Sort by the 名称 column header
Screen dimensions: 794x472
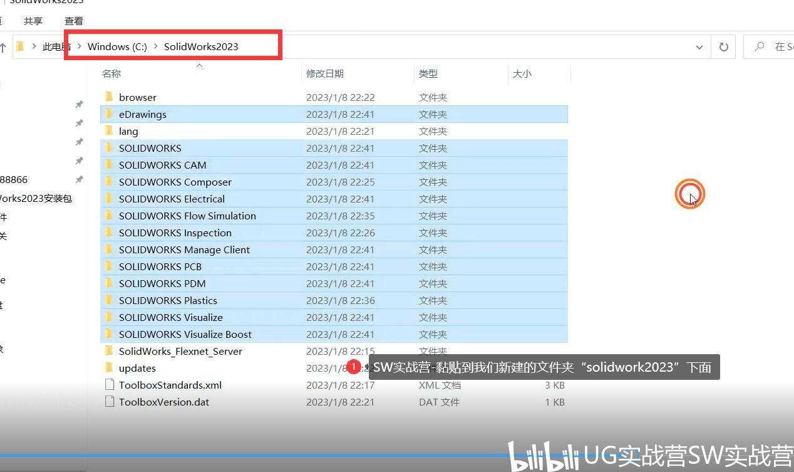(x=111, y=73)
